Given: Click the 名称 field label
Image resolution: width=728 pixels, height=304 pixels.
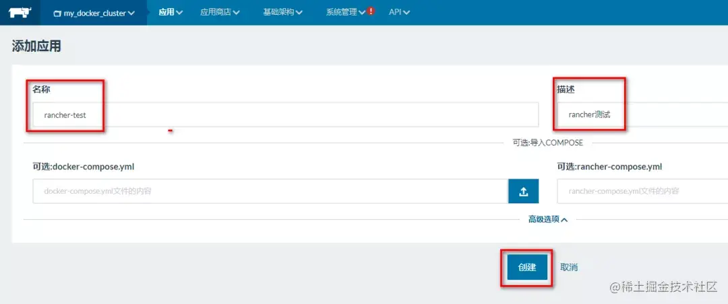Looking at the screenshot, I should 41,89.
